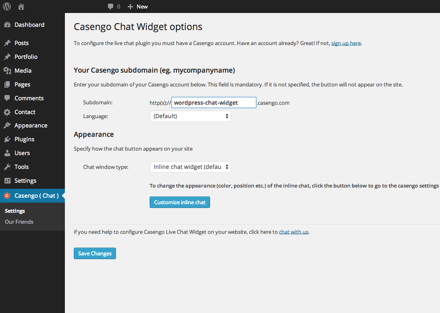The width and height of the screenshot is (440, 313).
Task: Click the Contact gear icon
Action: 7,112
